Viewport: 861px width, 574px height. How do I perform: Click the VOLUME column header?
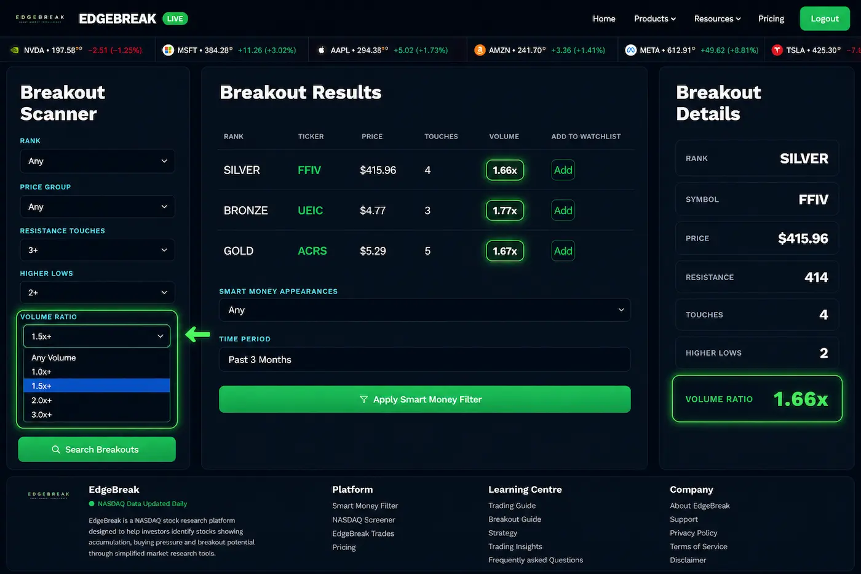[504, 137]
